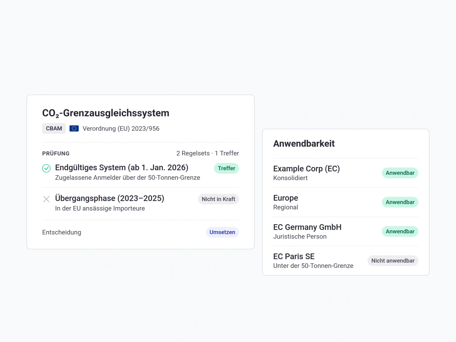The width and height of the screenshot is (456, 342).
Task: Click In der EU ansässige Importeure
Action: pos(100,208)
